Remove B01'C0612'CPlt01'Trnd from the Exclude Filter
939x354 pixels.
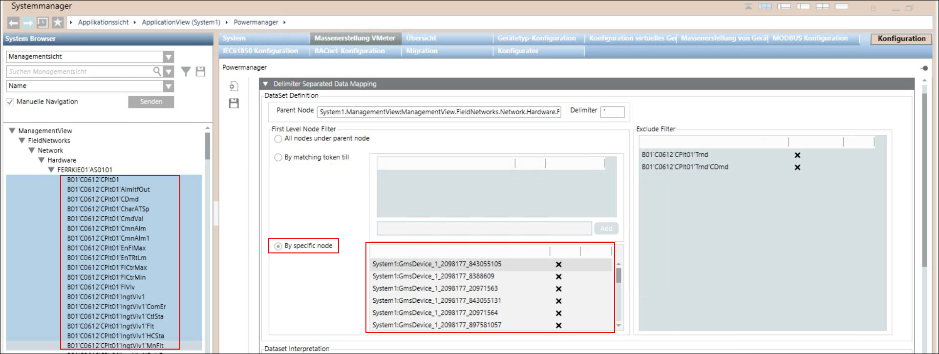point(797,155)
